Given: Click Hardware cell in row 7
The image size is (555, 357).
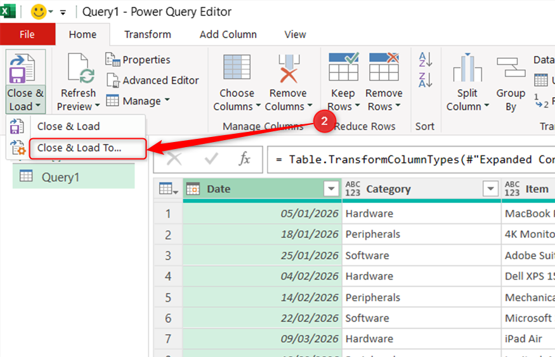Looking at the screenshot, I should 422,339.
